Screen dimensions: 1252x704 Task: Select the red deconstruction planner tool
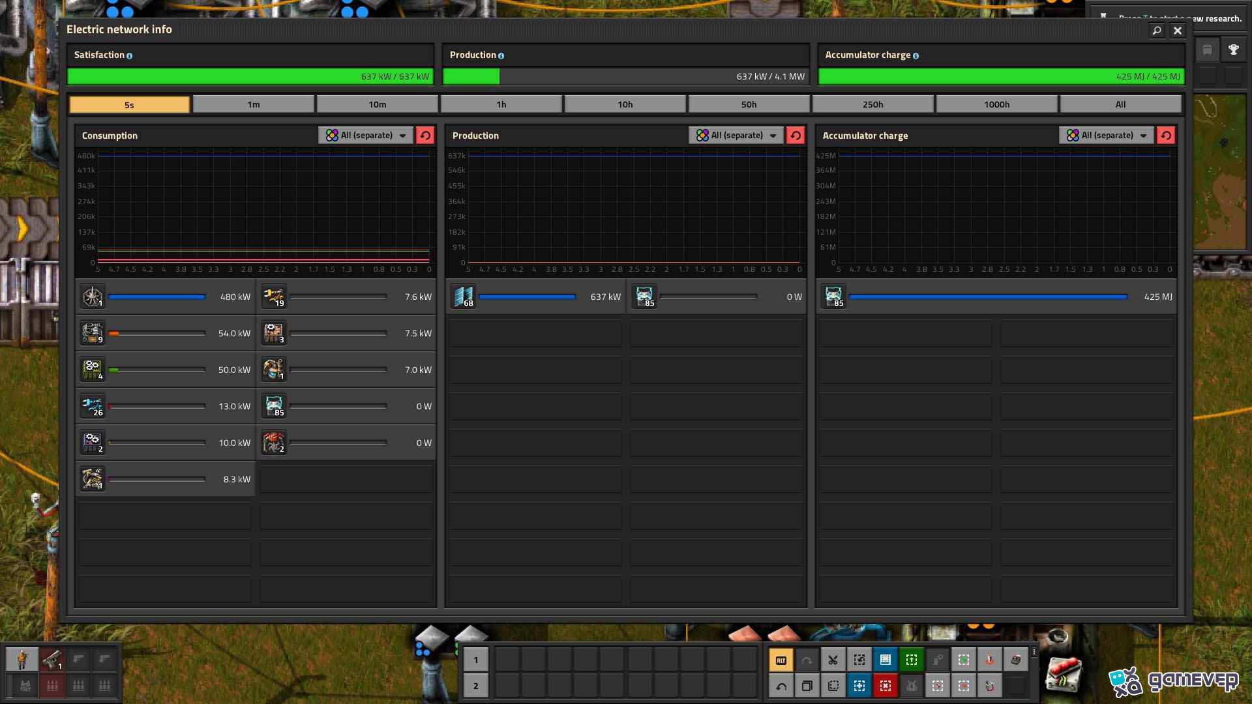(x=885, y=686)
